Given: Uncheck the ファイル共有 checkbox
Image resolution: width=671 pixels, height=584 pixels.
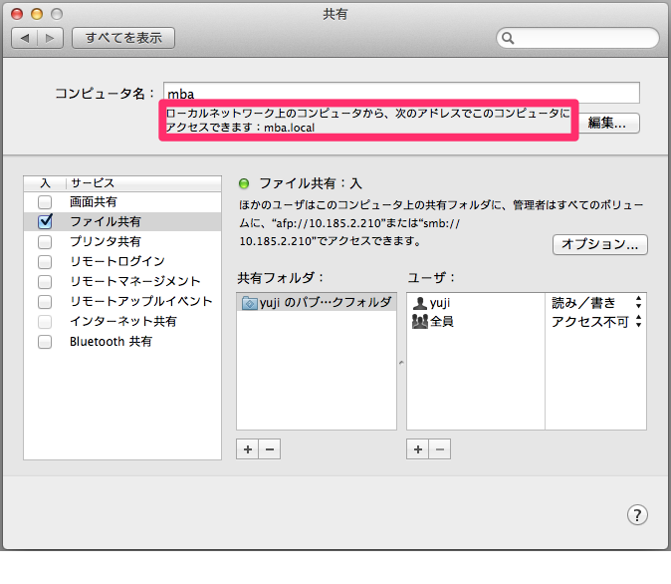Looking at the screenshot, I should (45, 222).
